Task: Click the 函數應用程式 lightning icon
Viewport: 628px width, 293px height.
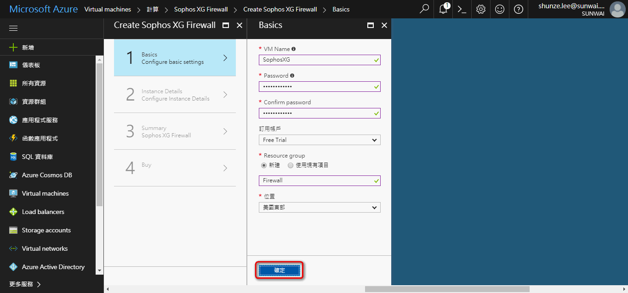Action: (13, 138)
